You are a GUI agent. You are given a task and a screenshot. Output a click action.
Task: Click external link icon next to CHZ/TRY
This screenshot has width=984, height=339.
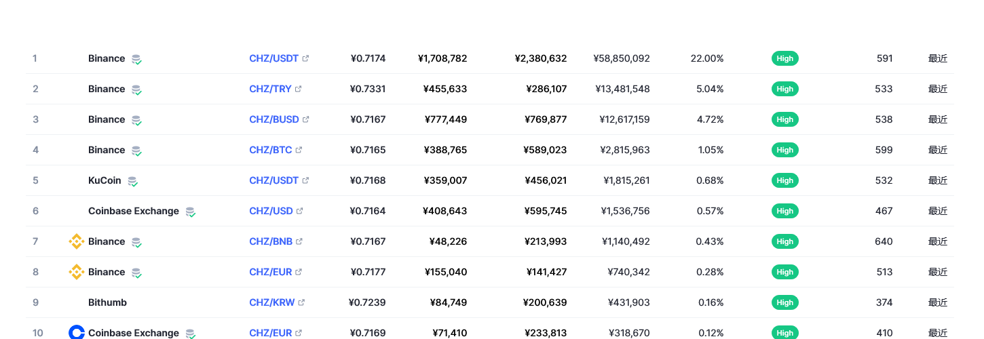(x=299, y=89)
